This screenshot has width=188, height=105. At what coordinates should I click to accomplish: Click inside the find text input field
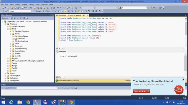click(134, 8)
